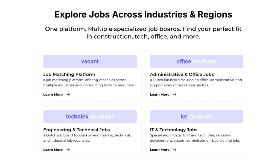Click the arrow icon under Engineering & Technical Jobs
280x160 pixels.
click(68, 150)
